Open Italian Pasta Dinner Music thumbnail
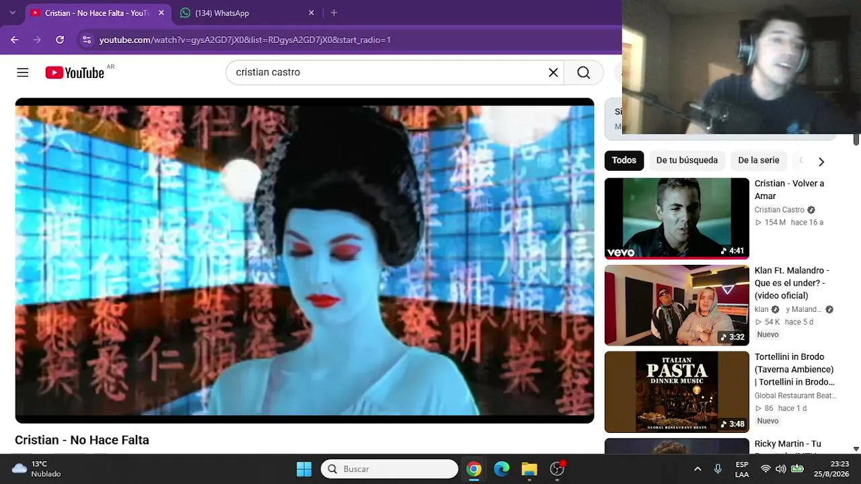The width and height of the screenshot is (861, 484). tap(677, 392)
